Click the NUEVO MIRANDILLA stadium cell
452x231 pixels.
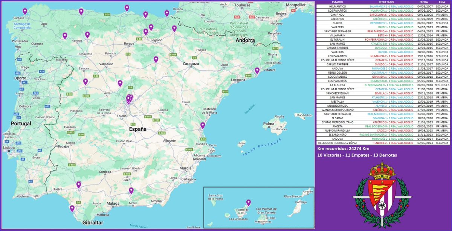pos(337,130)
